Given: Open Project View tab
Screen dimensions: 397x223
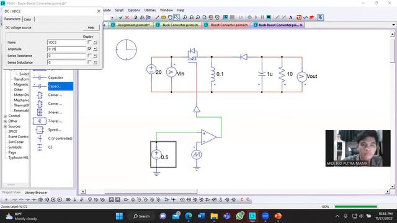Looking at the screenshot, I should coord(11,193).
